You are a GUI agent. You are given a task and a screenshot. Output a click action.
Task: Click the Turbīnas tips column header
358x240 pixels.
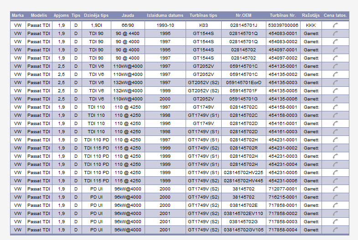(x=203, y=15)
